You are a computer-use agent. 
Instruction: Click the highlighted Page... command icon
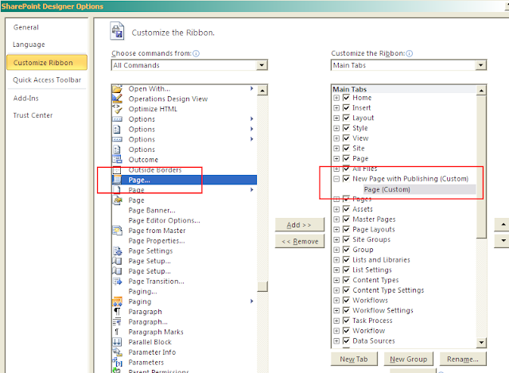click(x=117, y=180)
